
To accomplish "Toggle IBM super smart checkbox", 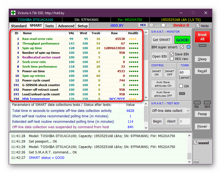I will click(182, 47).
